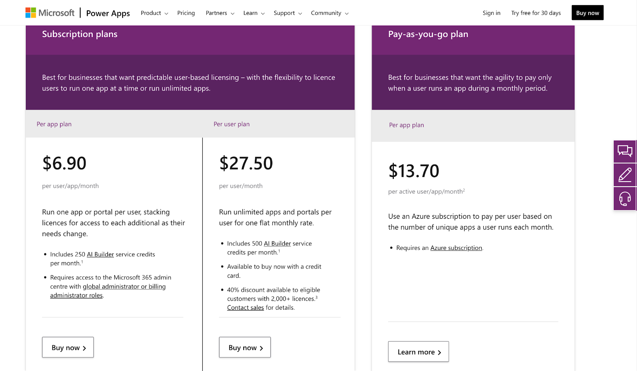This screenshot has height=371, width=637.
Task: Click Buy now under the $27.50 plan
Action: pos(245,347)
